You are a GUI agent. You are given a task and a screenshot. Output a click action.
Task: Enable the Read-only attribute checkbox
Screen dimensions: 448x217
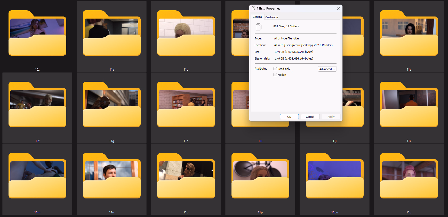[x=275, y=69]
